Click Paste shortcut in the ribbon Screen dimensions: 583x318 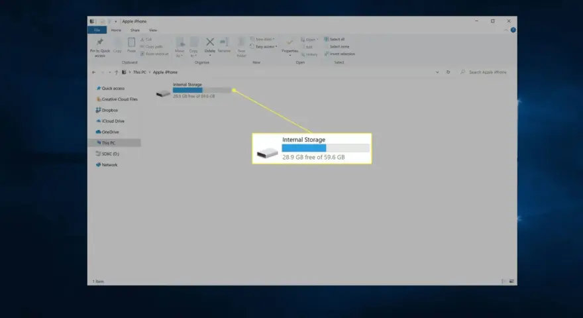(x=154, y=54)
